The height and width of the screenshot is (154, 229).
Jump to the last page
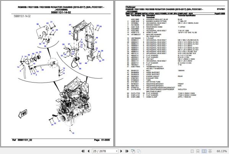127,151
